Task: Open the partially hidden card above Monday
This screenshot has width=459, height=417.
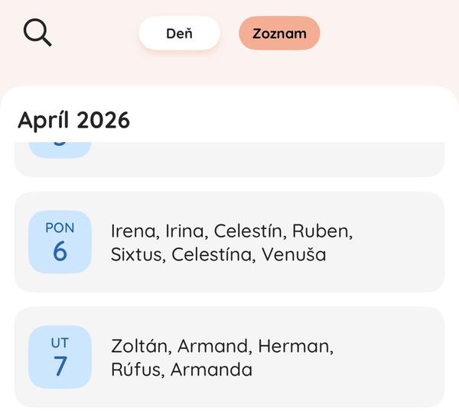Action: [229, 159]
